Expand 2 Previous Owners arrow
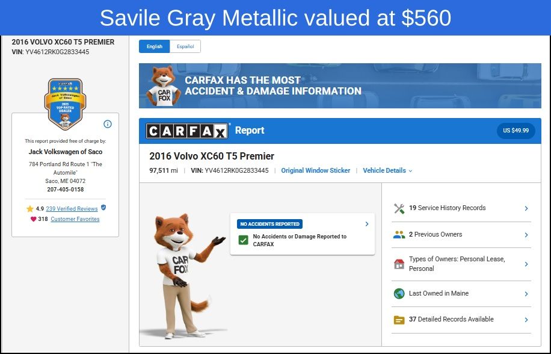551x354 pixels. tap(526, 235)
